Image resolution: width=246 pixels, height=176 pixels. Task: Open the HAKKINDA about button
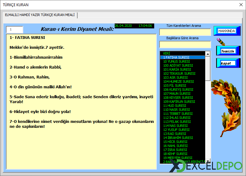(227, 31)
